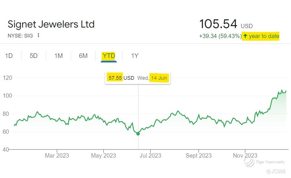Viewport: 291px width, 178px height.
Task: Click the highlighted year to date text
Action: pyautogui.click(x=264, y=36)
